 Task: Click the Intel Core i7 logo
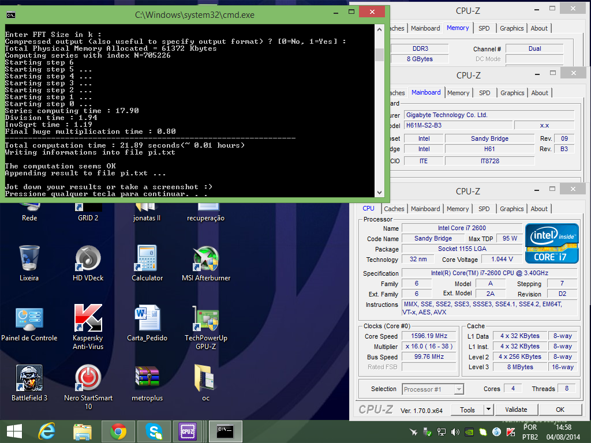(x=552, y=243)
